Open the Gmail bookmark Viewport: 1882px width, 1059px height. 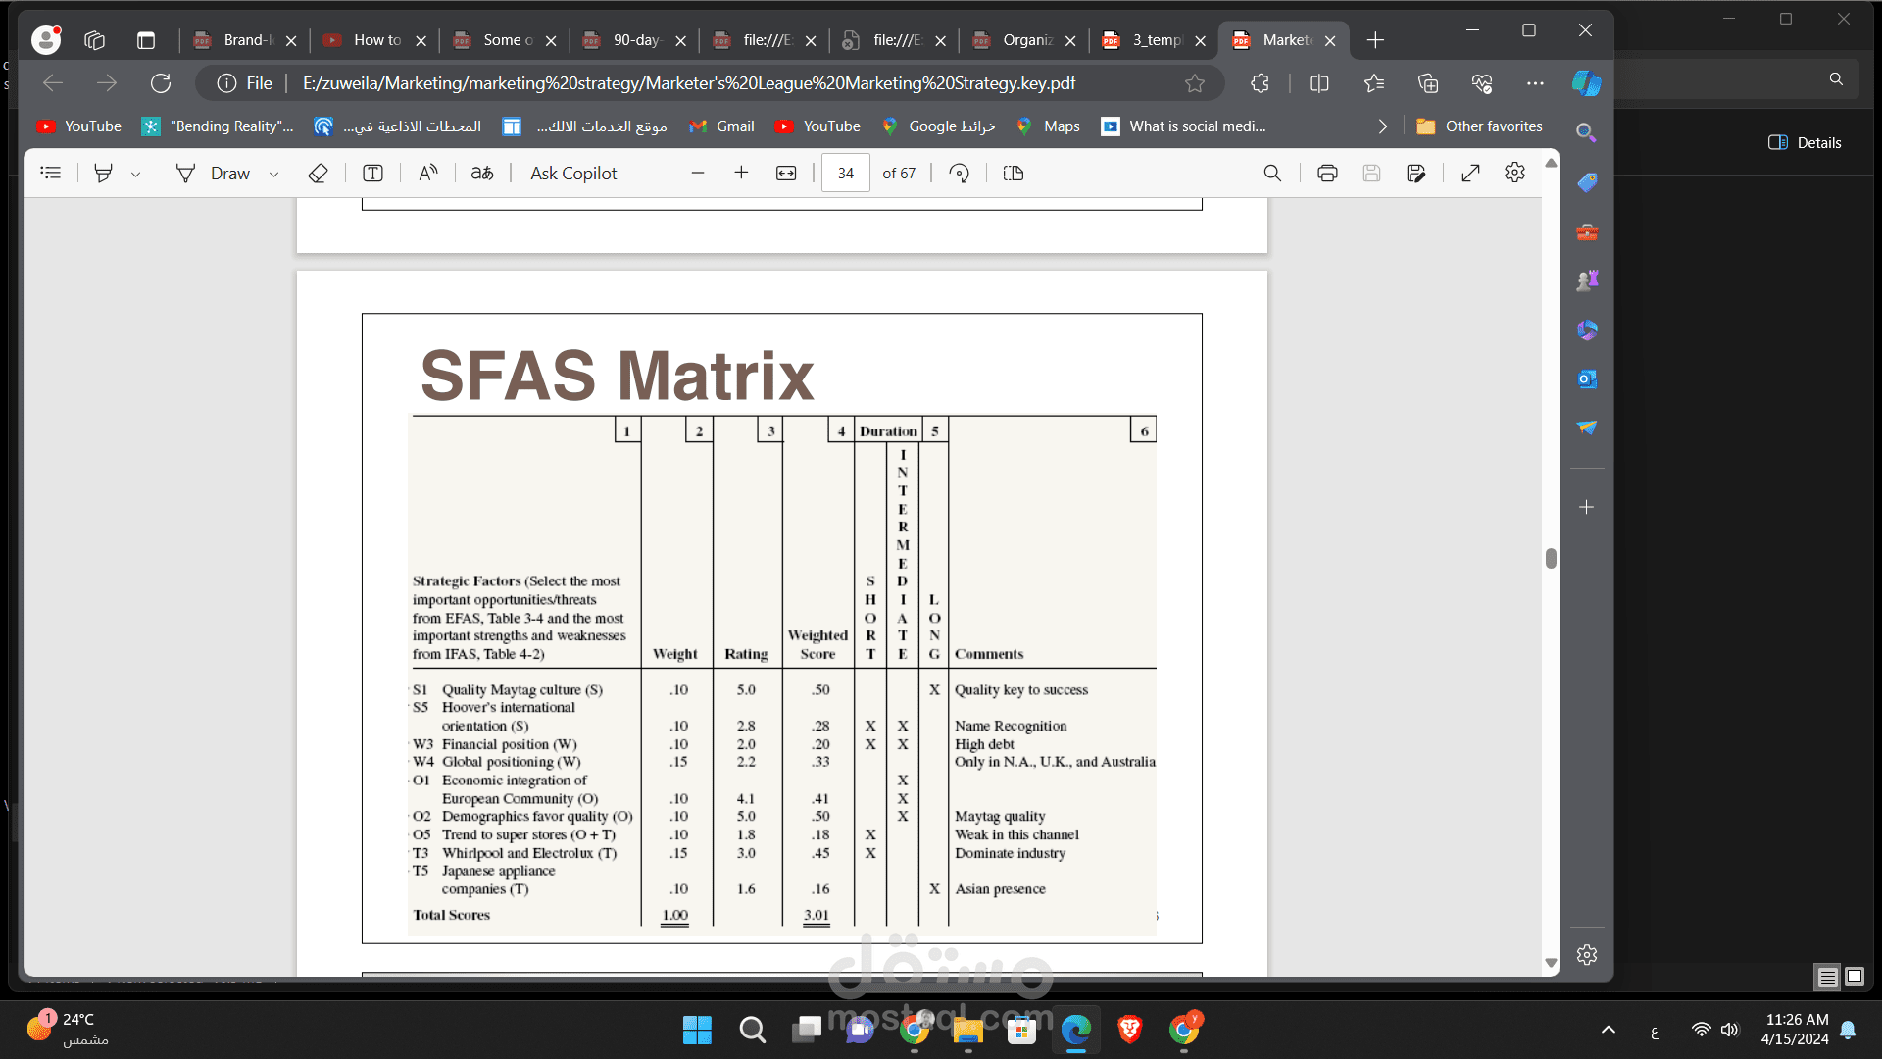click(722, 126)
